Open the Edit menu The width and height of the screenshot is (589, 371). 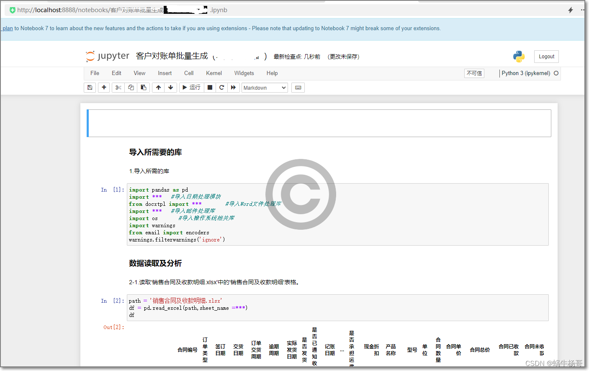tap(116, 73)
